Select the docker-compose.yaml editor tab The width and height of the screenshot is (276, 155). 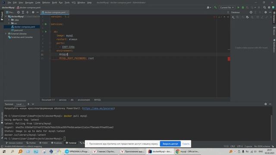[55, 12]
